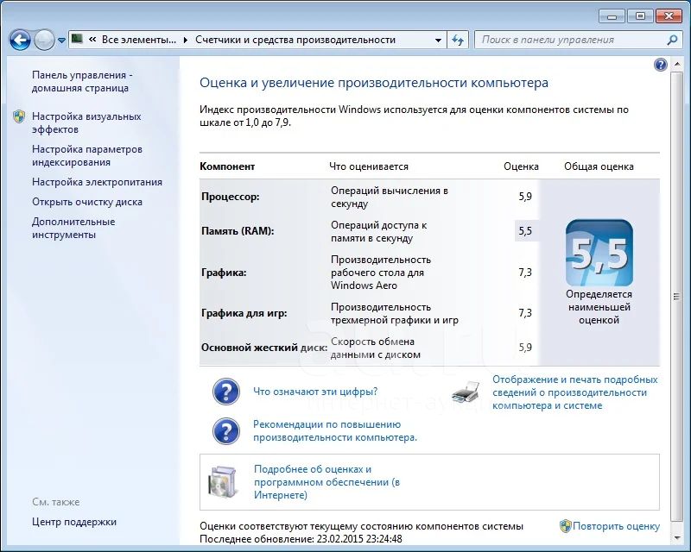Image resolution: width=691 pixels, height=552 pixels.
Task: Click the greyed Forward navigation arrow
Action: (x=44, y=41)
